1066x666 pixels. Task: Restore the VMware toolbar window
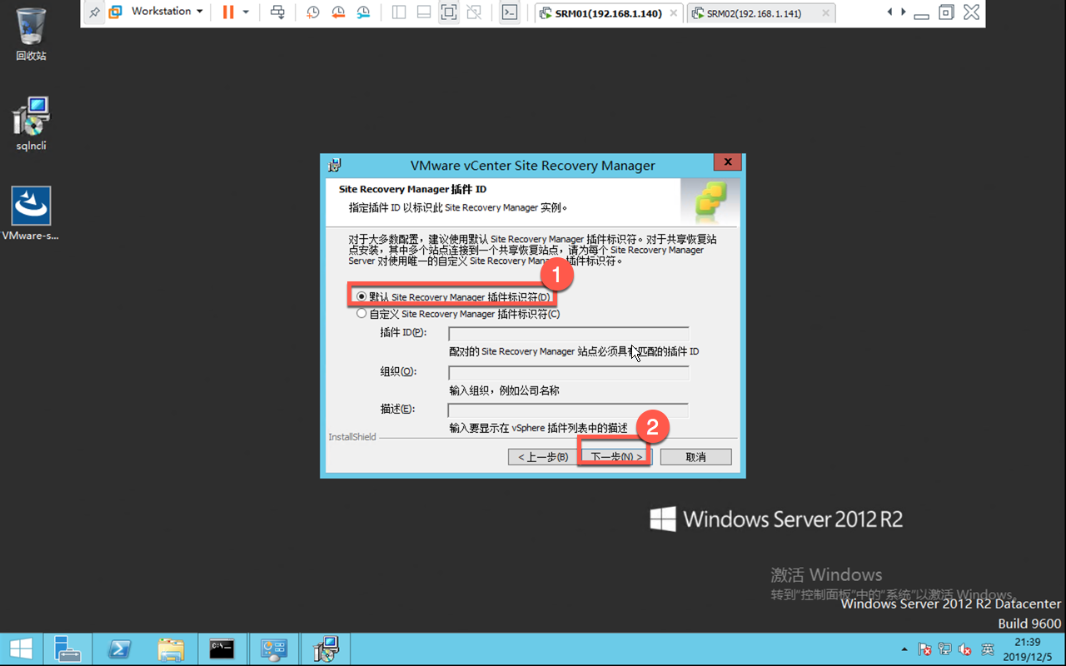pos(946,12)
